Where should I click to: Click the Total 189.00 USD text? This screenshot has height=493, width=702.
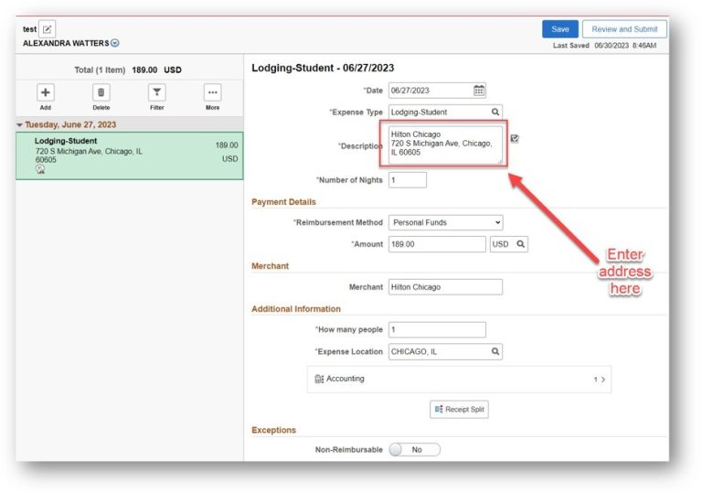click(x=128, y=70)
